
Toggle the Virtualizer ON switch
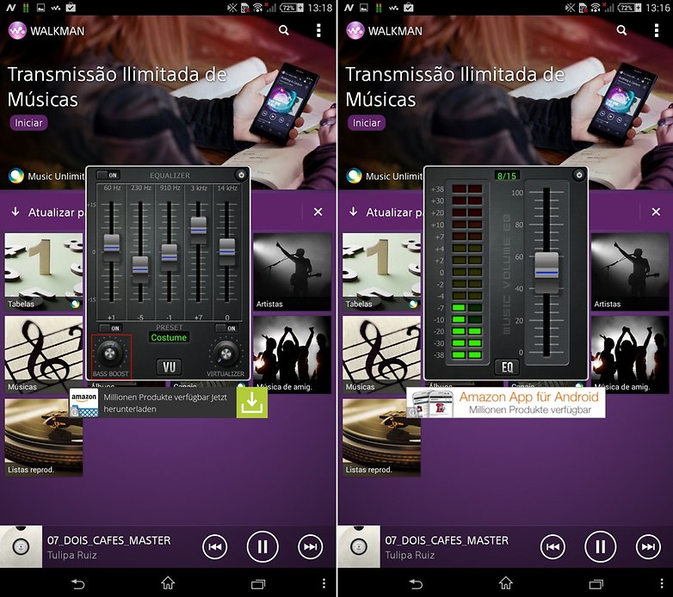tap(226, 328)
